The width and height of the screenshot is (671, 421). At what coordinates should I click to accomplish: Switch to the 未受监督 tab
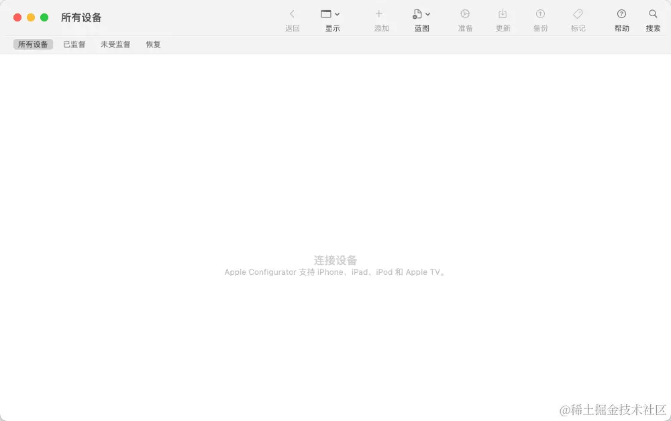tap(115, 44)
